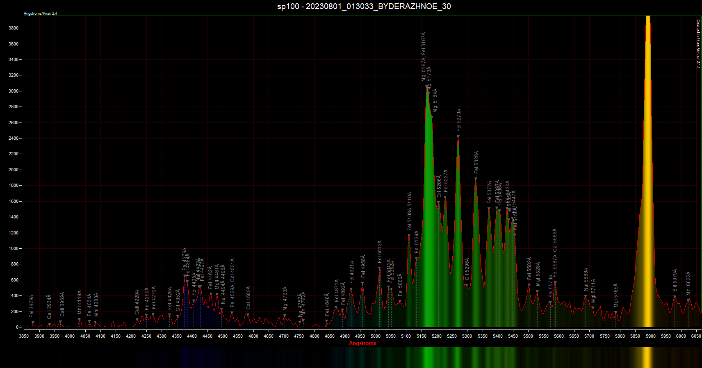Image resolution: width=702 pixels, height=368 pixels.
Task: Select the 'MgI 5167Å, FeI 5167Å' label
Action: (x=424, y=57)
